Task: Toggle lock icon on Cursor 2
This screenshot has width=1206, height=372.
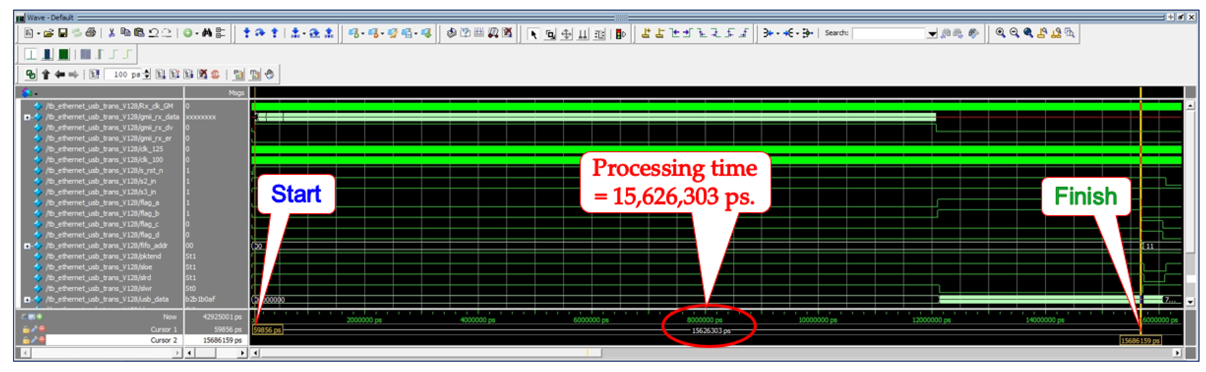Action: click(x=26, y=340)
